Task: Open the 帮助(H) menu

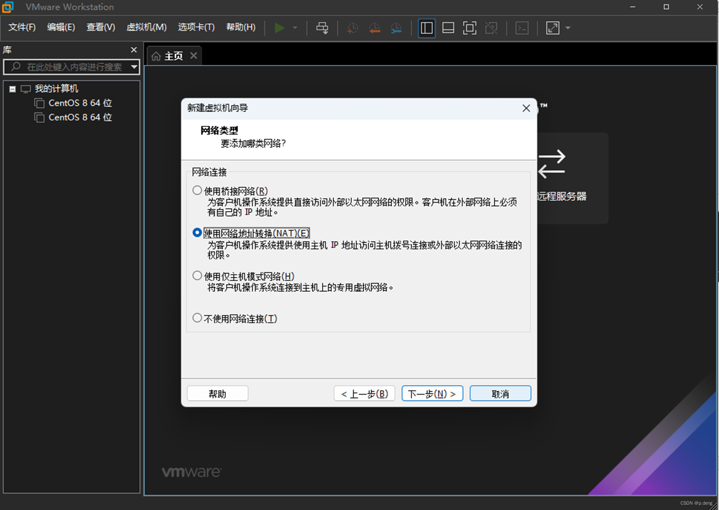Action: (241, 27)
